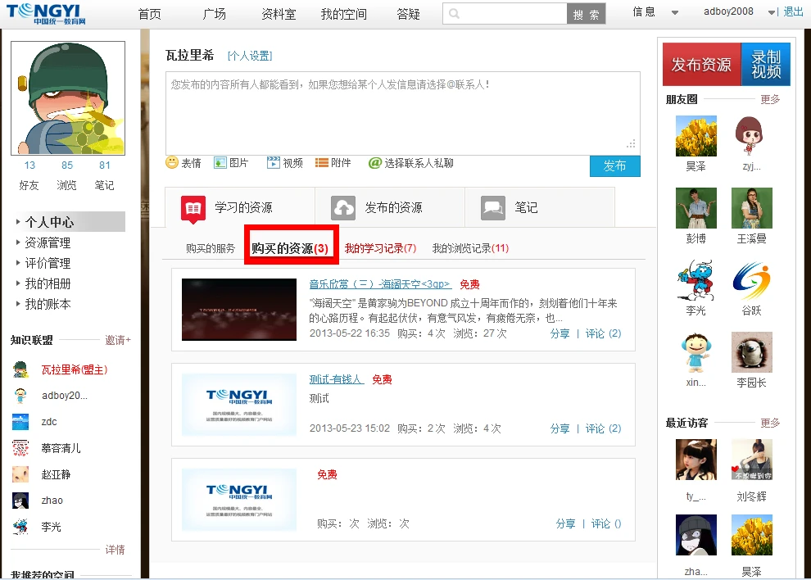Switch to 我的学习记录(7) tab
Image resolution: width=811 pixels, height=580 pixels.
coord(380,248)
